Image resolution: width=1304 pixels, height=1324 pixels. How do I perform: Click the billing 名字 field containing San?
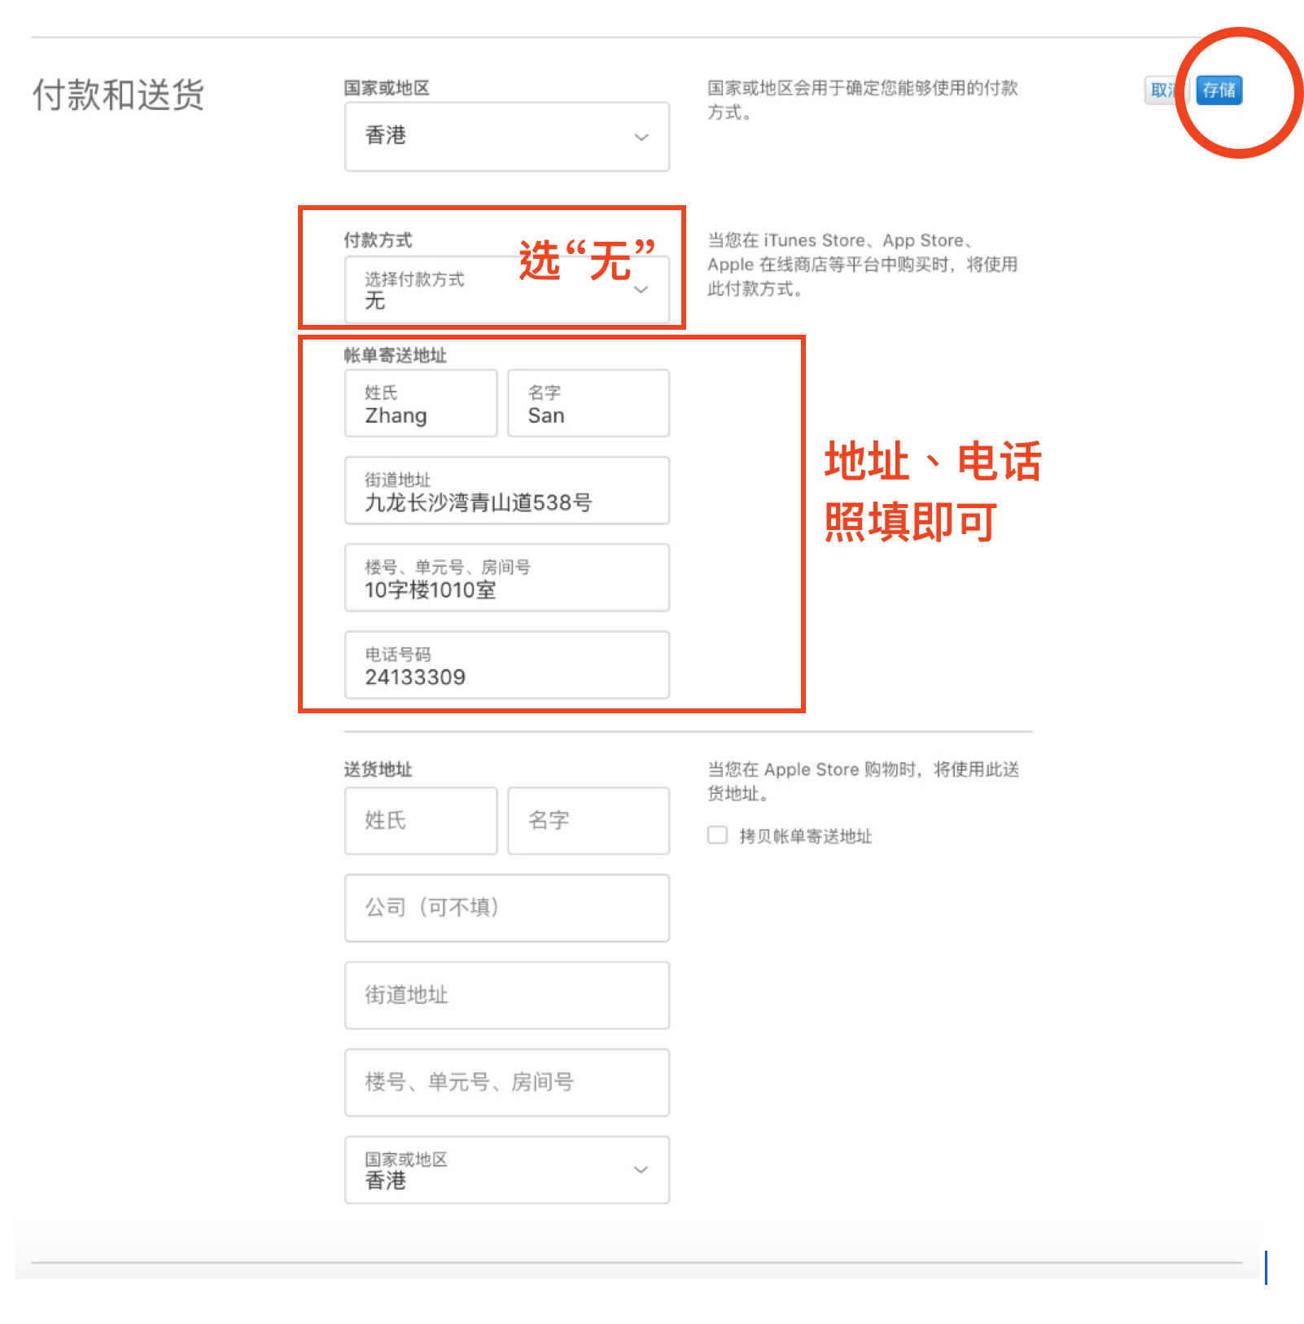click(588, 404)
